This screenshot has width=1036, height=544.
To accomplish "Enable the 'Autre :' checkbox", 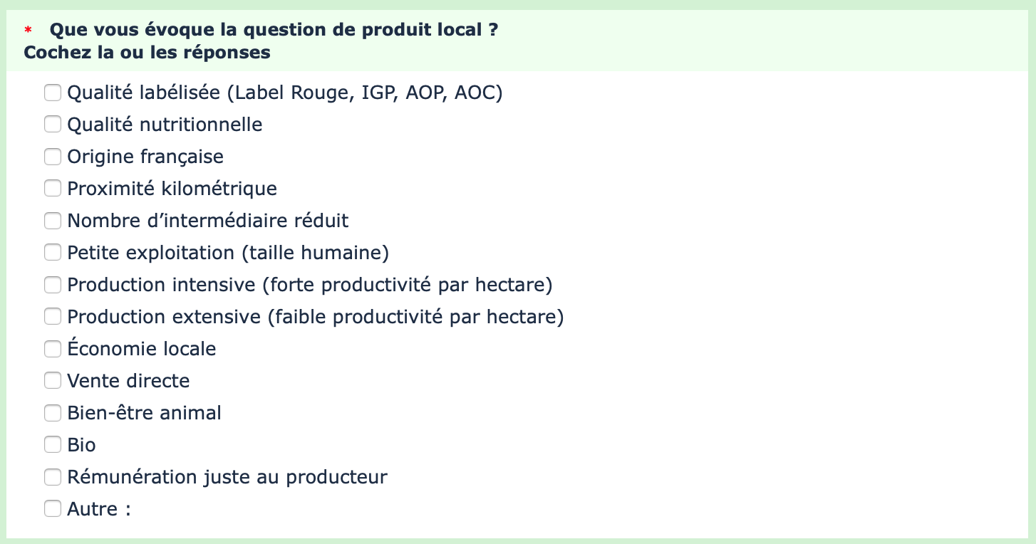I will click(53, 509).
